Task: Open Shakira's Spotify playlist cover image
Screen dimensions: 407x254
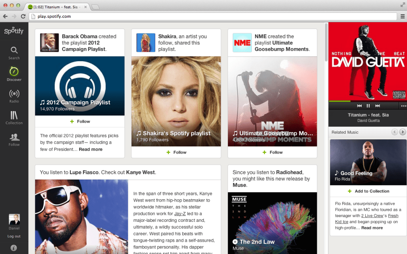Action: coord(176,102)
